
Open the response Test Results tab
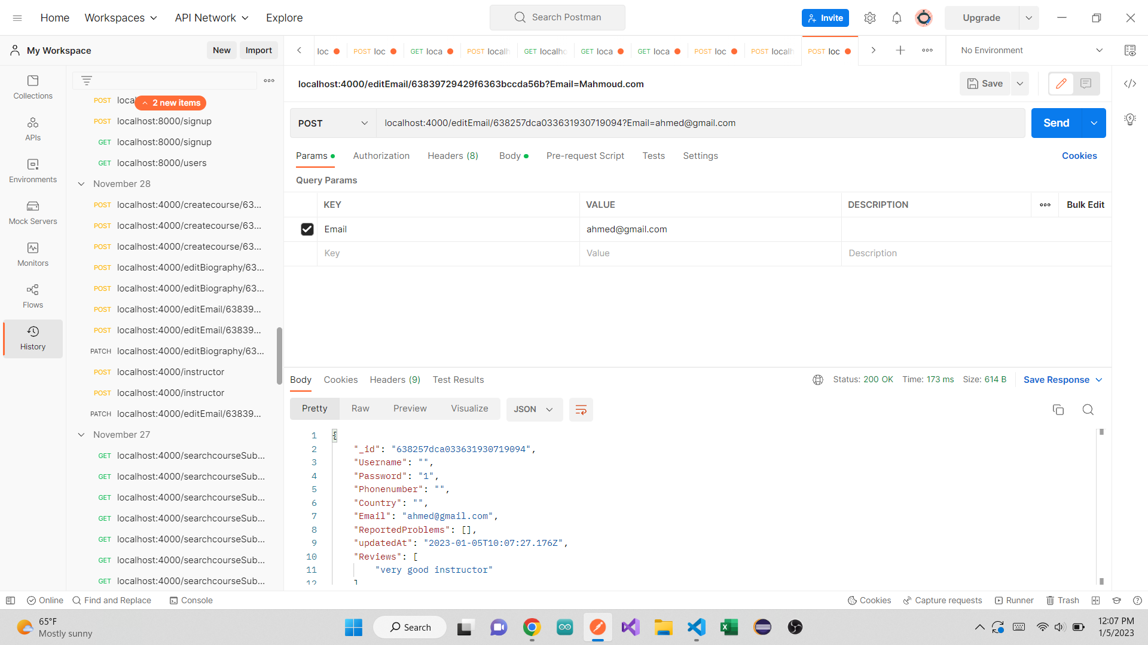[x=458, y=380]
